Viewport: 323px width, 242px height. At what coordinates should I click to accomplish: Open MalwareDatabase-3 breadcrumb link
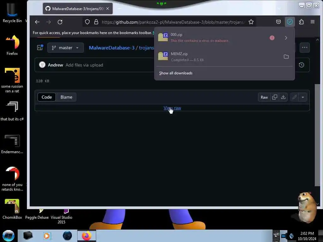(112, 48)
